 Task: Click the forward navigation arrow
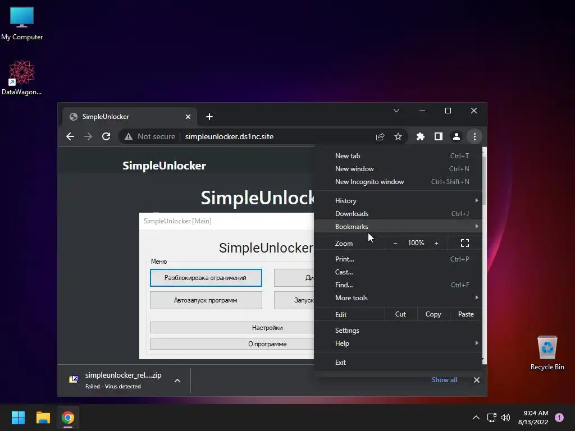88,137
